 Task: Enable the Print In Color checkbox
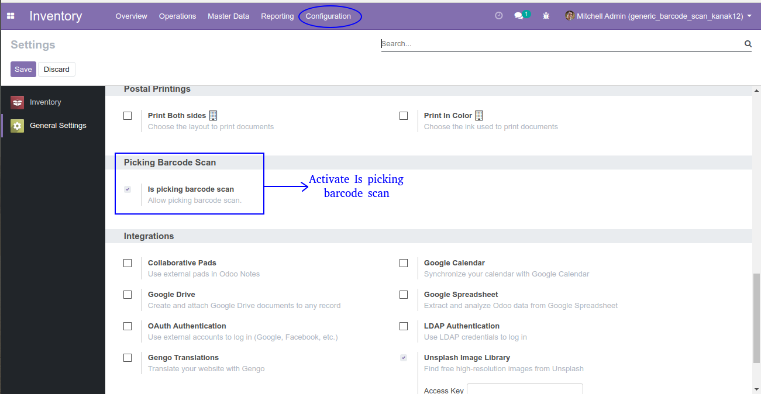click(x=404, y=116)
